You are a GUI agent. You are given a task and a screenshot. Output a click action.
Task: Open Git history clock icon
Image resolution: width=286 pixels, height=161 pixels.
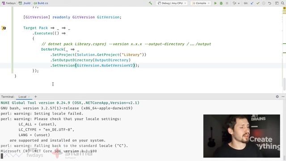(264, 3)
